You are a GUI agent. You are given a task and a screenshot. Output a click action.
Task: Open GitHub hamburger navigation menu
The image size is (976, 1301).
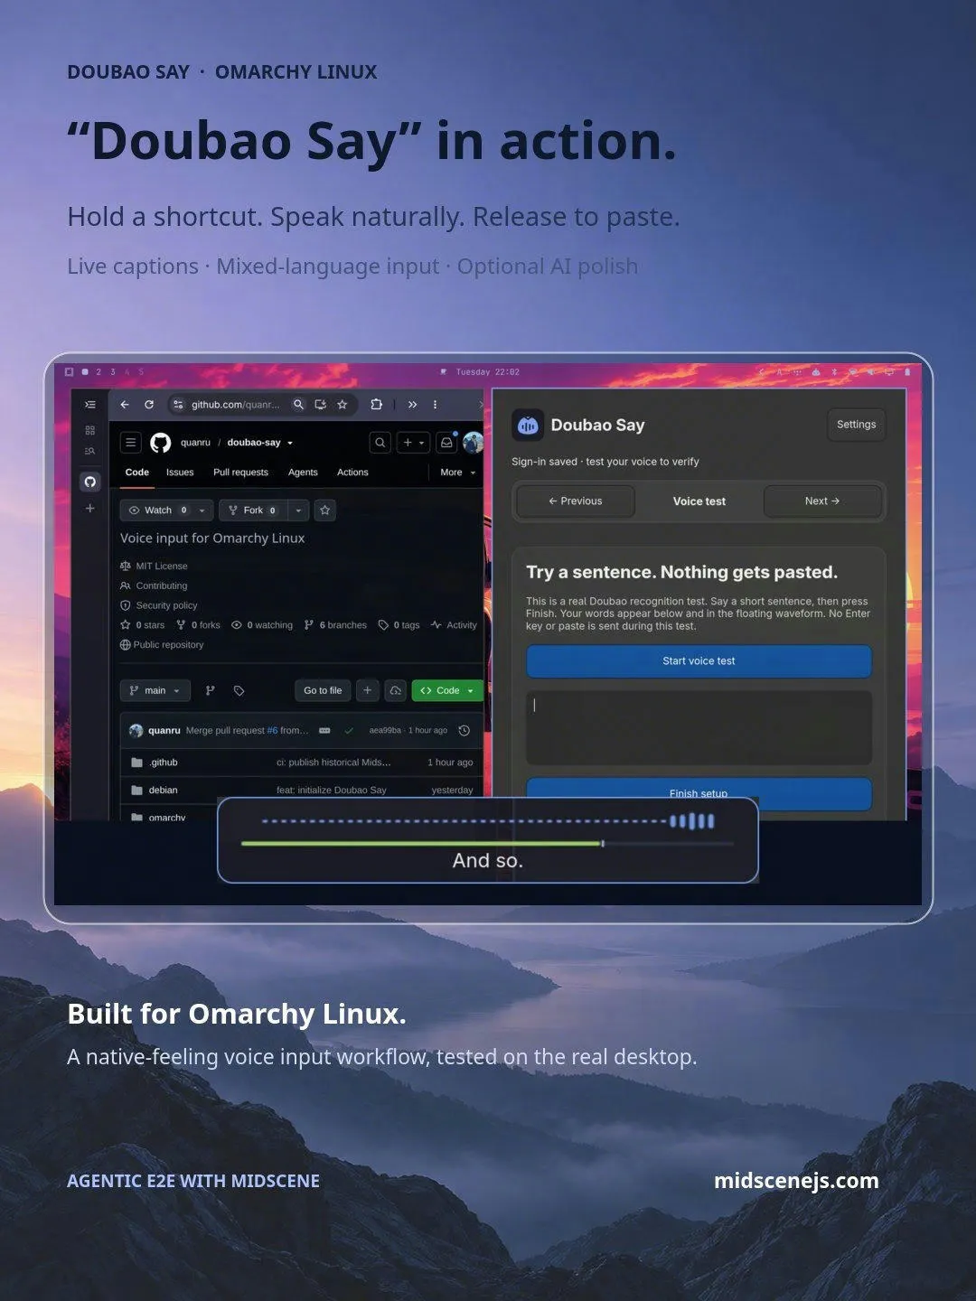[x=131, y=443]
